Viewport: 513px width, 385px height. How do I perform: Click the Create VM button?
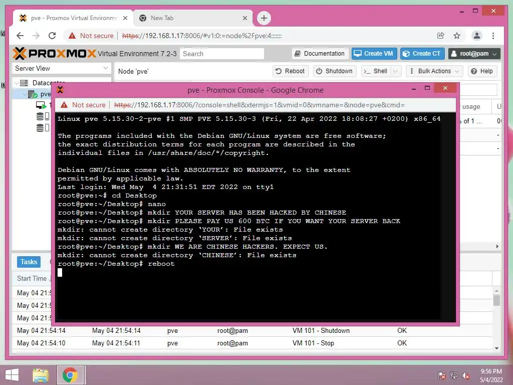click(x=374, y=54)
